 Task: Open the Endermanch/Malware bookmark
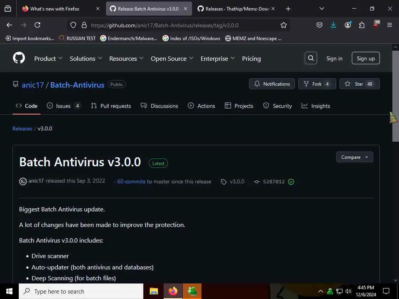[x=129, y=39]
